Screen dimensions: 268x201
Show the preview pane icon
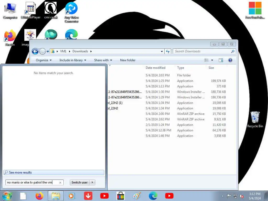click(221, 60)
